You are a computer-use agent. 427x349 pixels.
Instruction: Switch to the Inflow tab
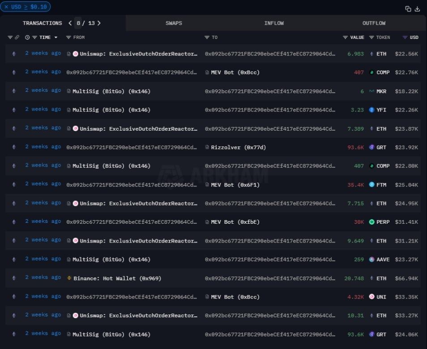(x=274, y=23)
